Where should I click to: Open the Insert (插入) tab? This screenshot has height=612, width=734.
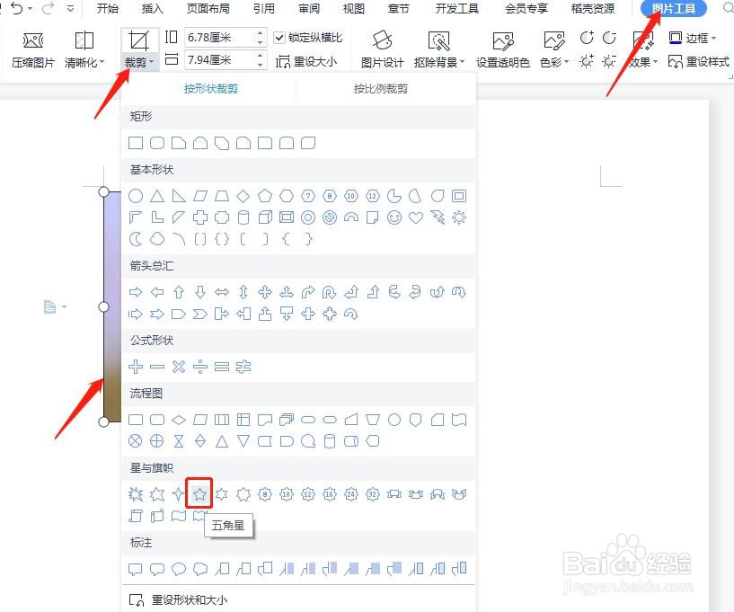[x=152, y=8]
